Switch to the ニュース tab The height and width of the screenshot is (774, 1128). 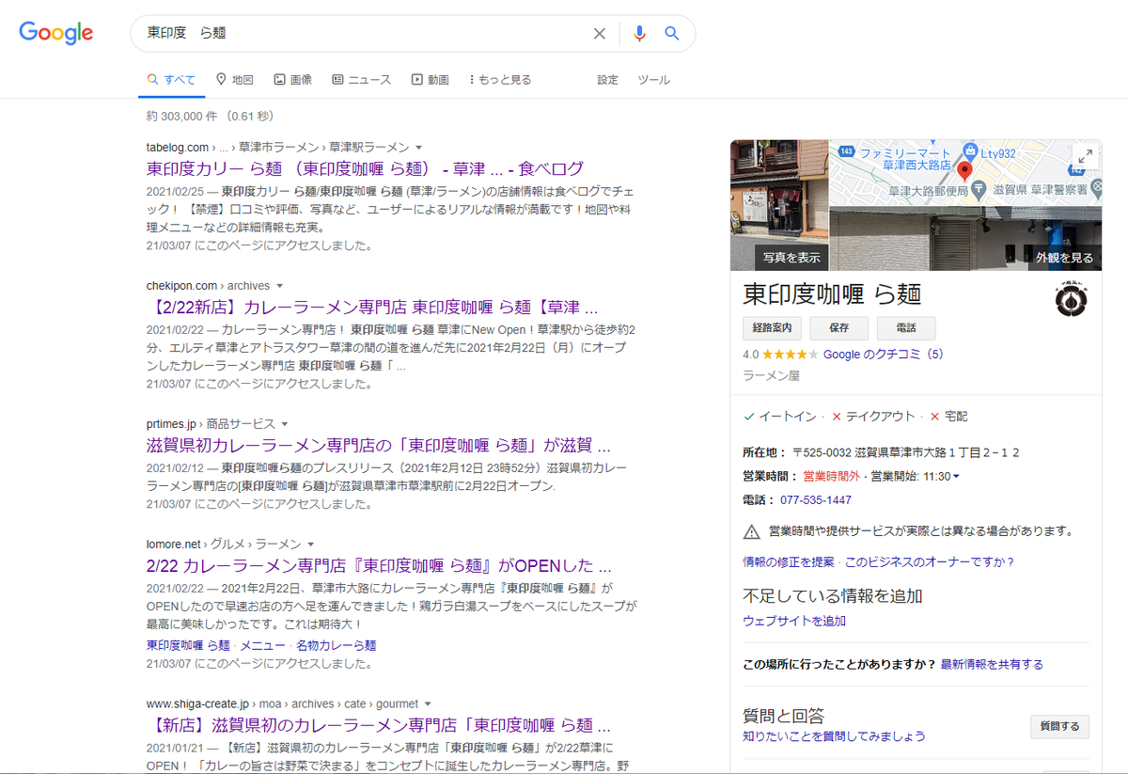pyautogui.click(x=362, y=80)
